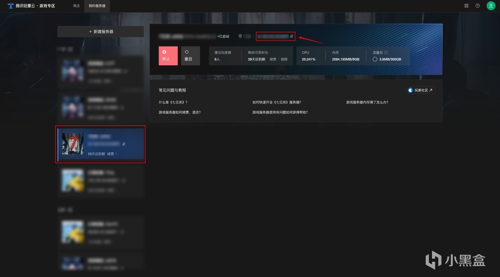
Task: Click the location pin icon beside 已启动
Action: pos(240,36)
